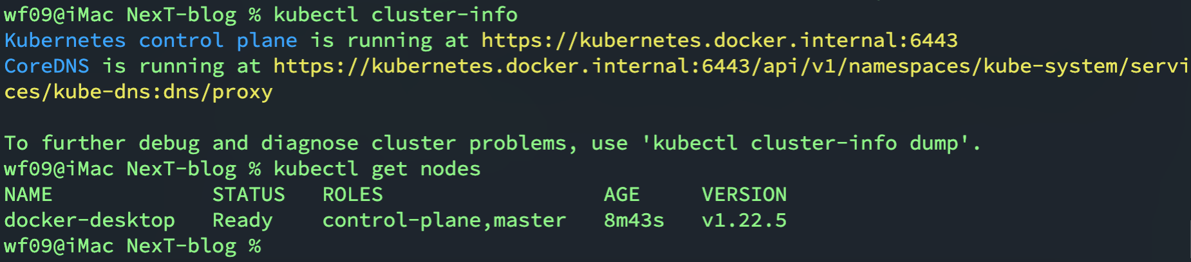Image resolution: width=1191 pixels, height=262 pixels.
Task: Click the 'kubectl cluster-info' command on the first line
Action: pyautogui.click(x=395, y=15)
